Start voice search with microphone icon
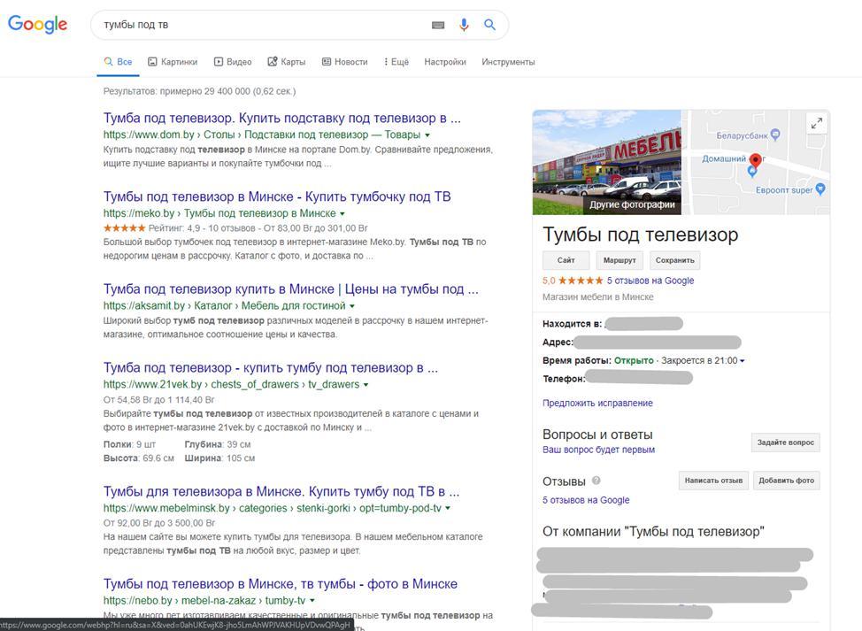Screen dimensions: 862x631 coord(464,25)
